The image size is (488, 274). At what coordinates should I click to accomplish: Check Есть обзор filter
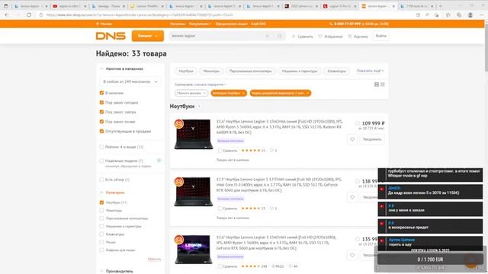tap(101, 180)
